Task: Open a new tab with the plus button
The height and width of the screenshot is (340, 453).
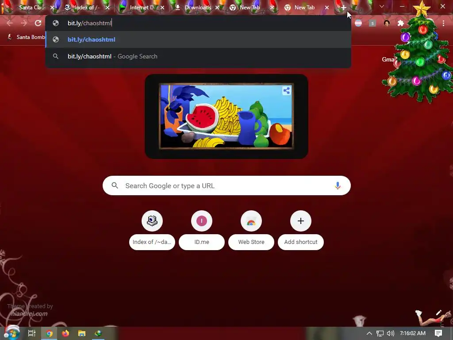Action: (343, 8)
